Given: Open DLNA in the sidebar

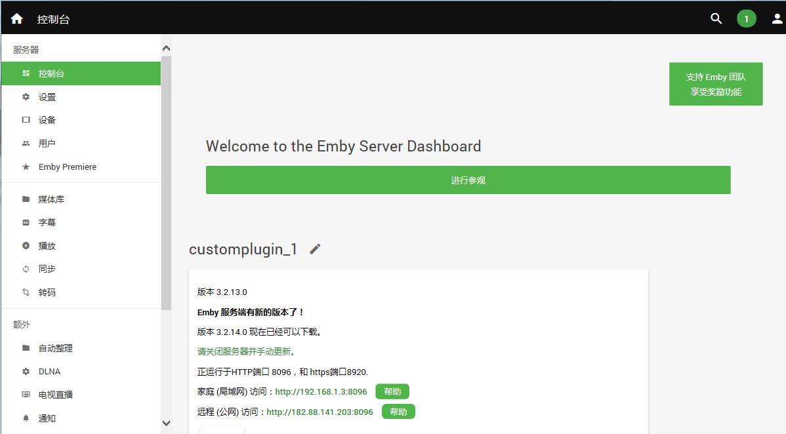Looking at the screenshot, I should (81, 371).
